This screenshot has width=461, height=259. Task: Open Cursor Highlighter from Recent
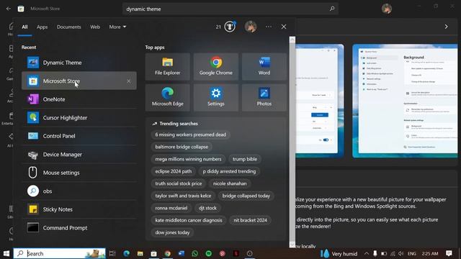click(79, 117)
